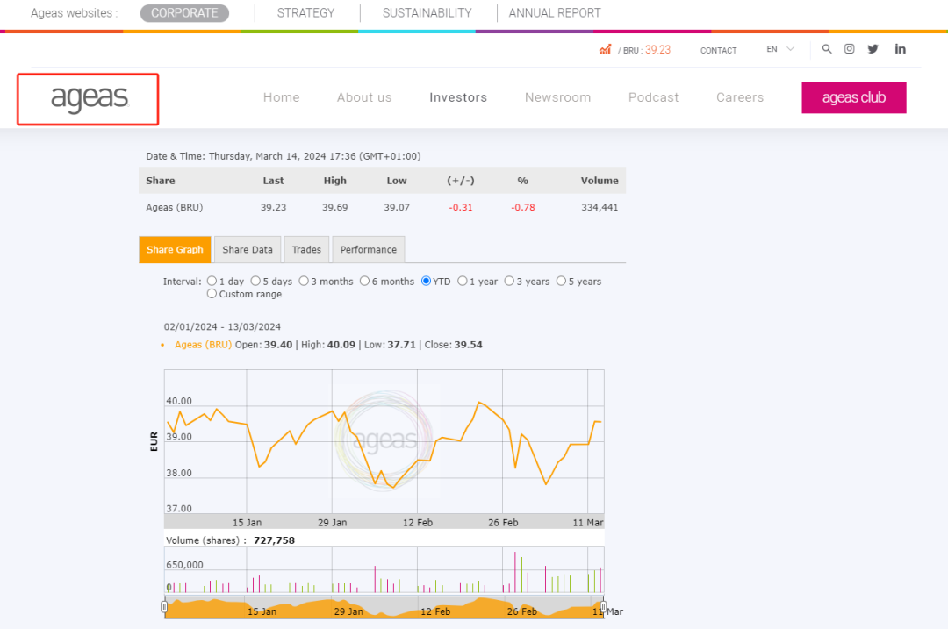Screen dimensions: 948x629
Task: Open the Investors menu
Action: click(x=458, y=97)
